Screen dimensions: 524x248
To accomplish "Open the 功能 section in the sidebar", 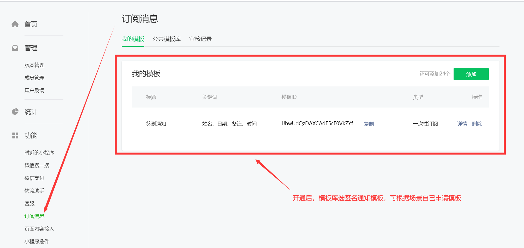I will 31,136.
